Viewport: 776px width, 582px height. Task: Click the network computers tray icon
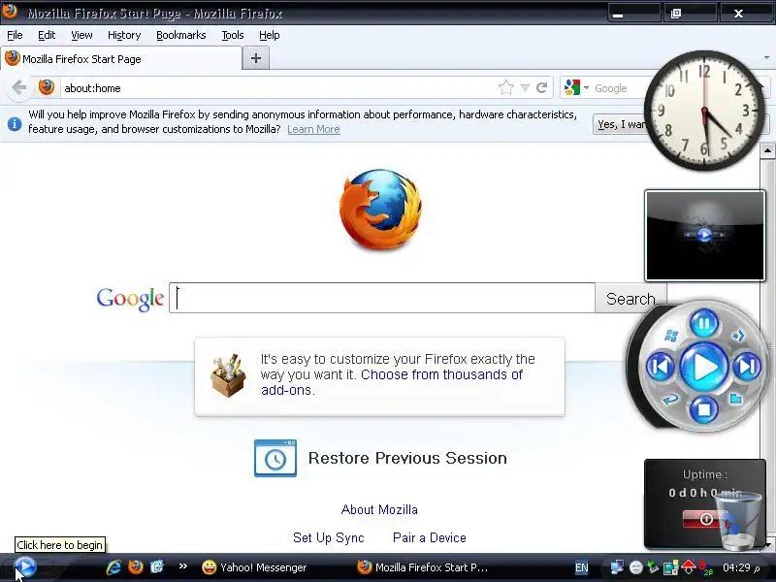click(x=617, y=567)
